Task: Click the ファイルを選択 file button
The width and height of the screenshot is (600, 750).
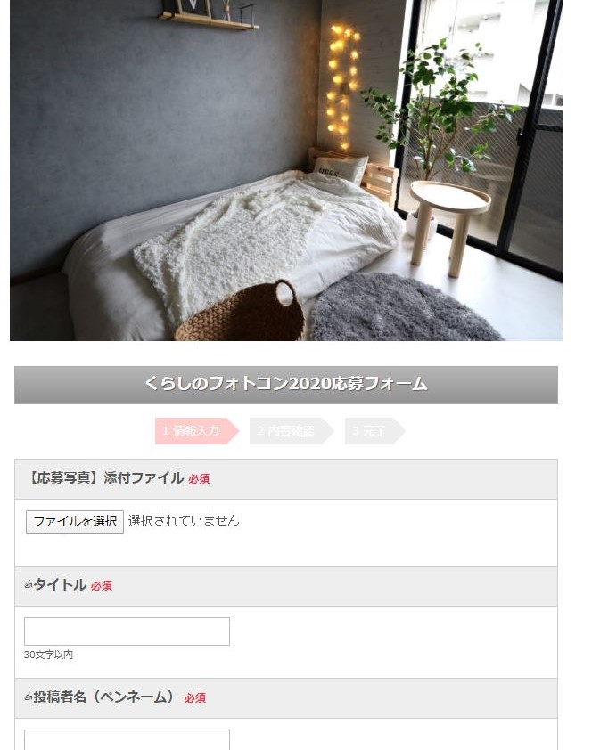Action: tap(75, 521)
